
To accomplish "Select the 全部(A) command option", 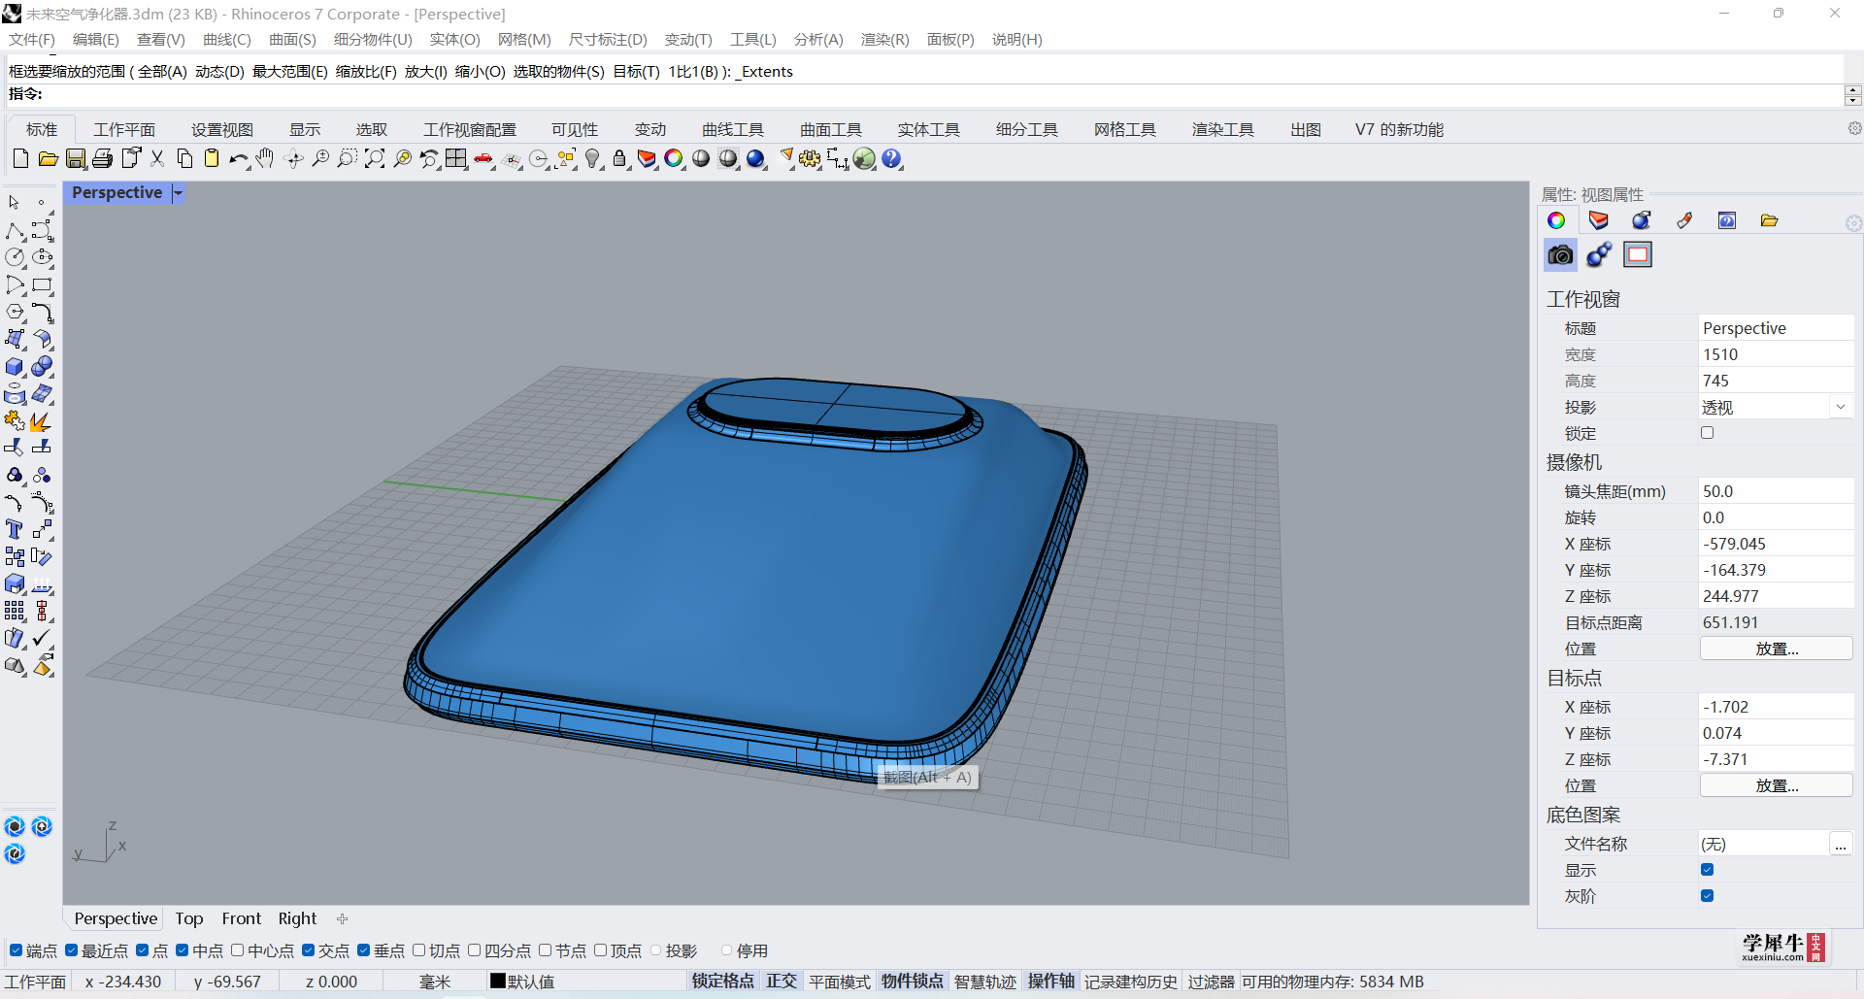I will pos(162,72).
